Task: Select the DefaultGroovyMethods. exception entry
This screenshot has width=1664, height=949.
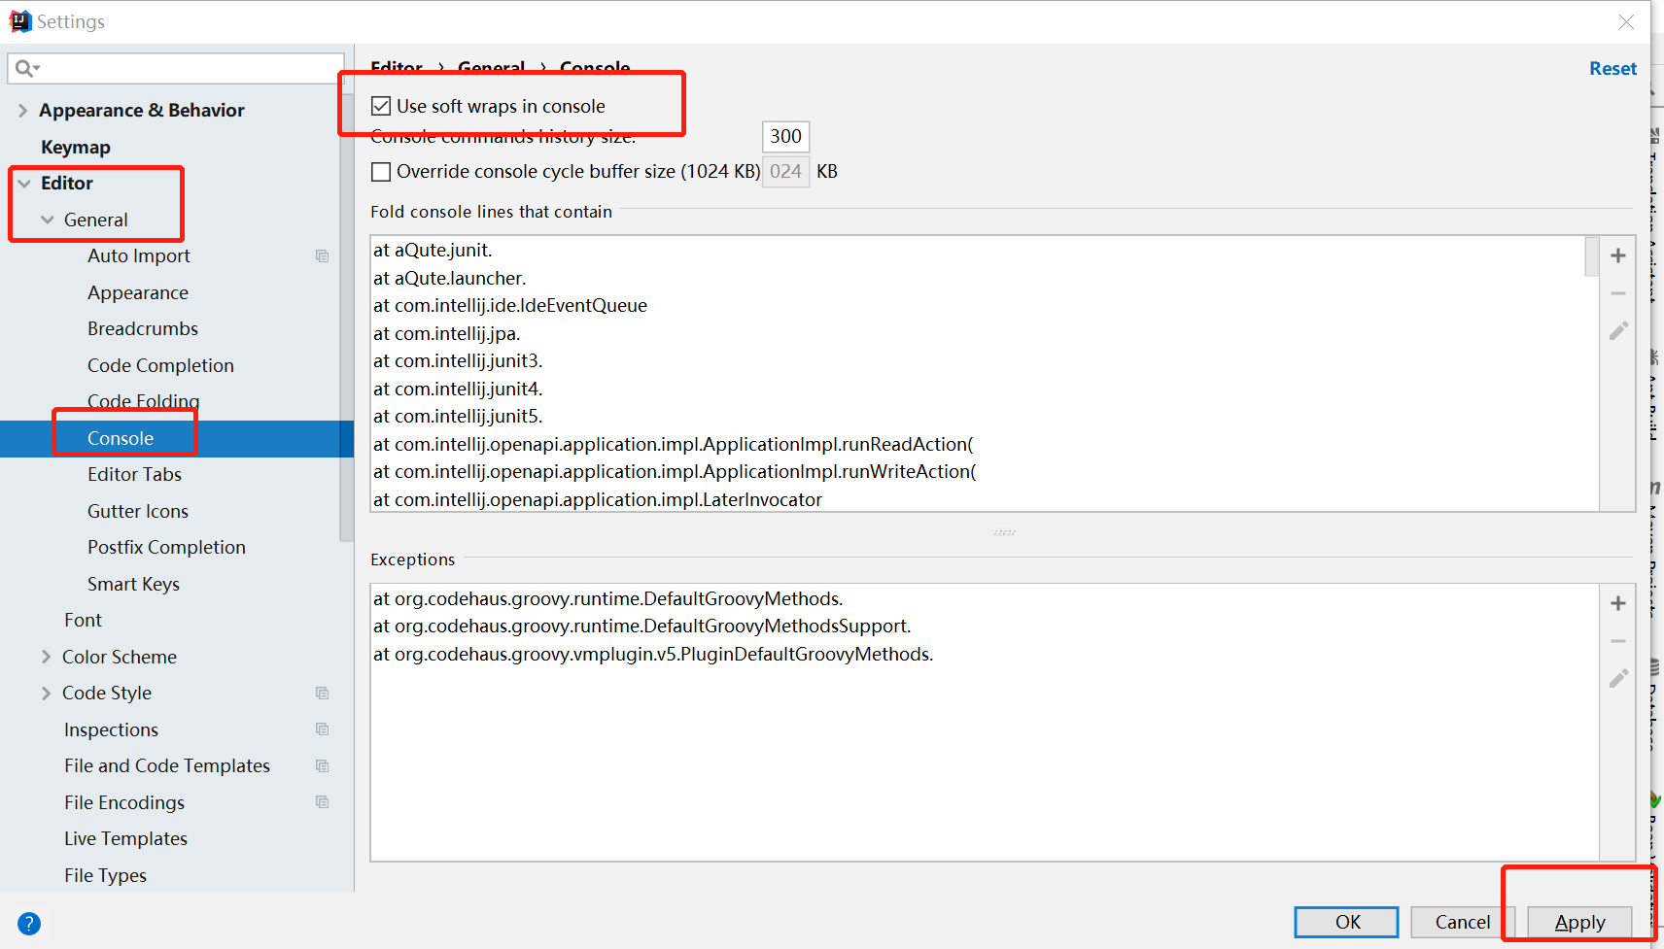Action: pyautogui.click(x=608, y=599)
